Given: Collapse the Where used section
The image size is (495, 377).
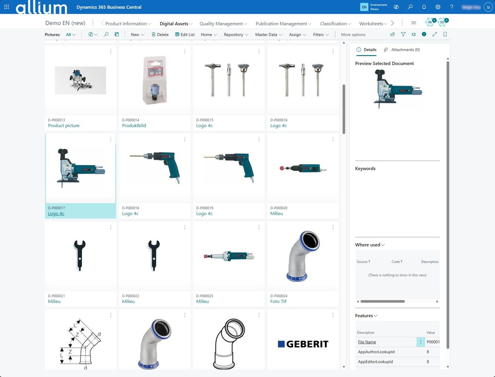Looking at the screenshot, I should (x=370, y=245).
